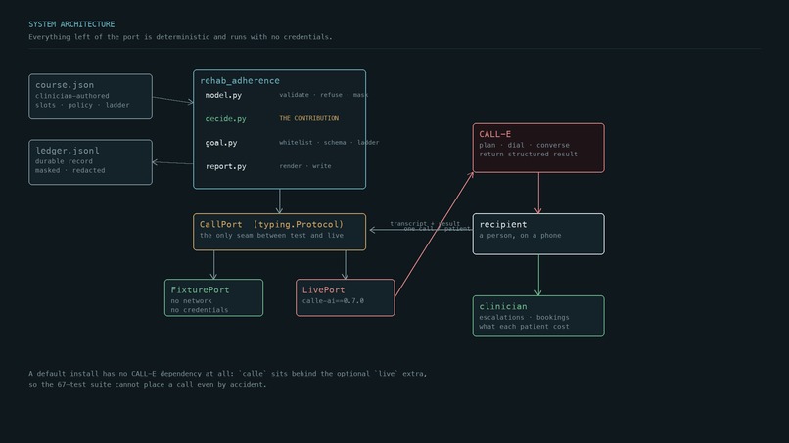Select CallPort (typing.Protocol) title
Image resolution: width=789 pixels, height=443 pixels.
[x=271, y=224]
